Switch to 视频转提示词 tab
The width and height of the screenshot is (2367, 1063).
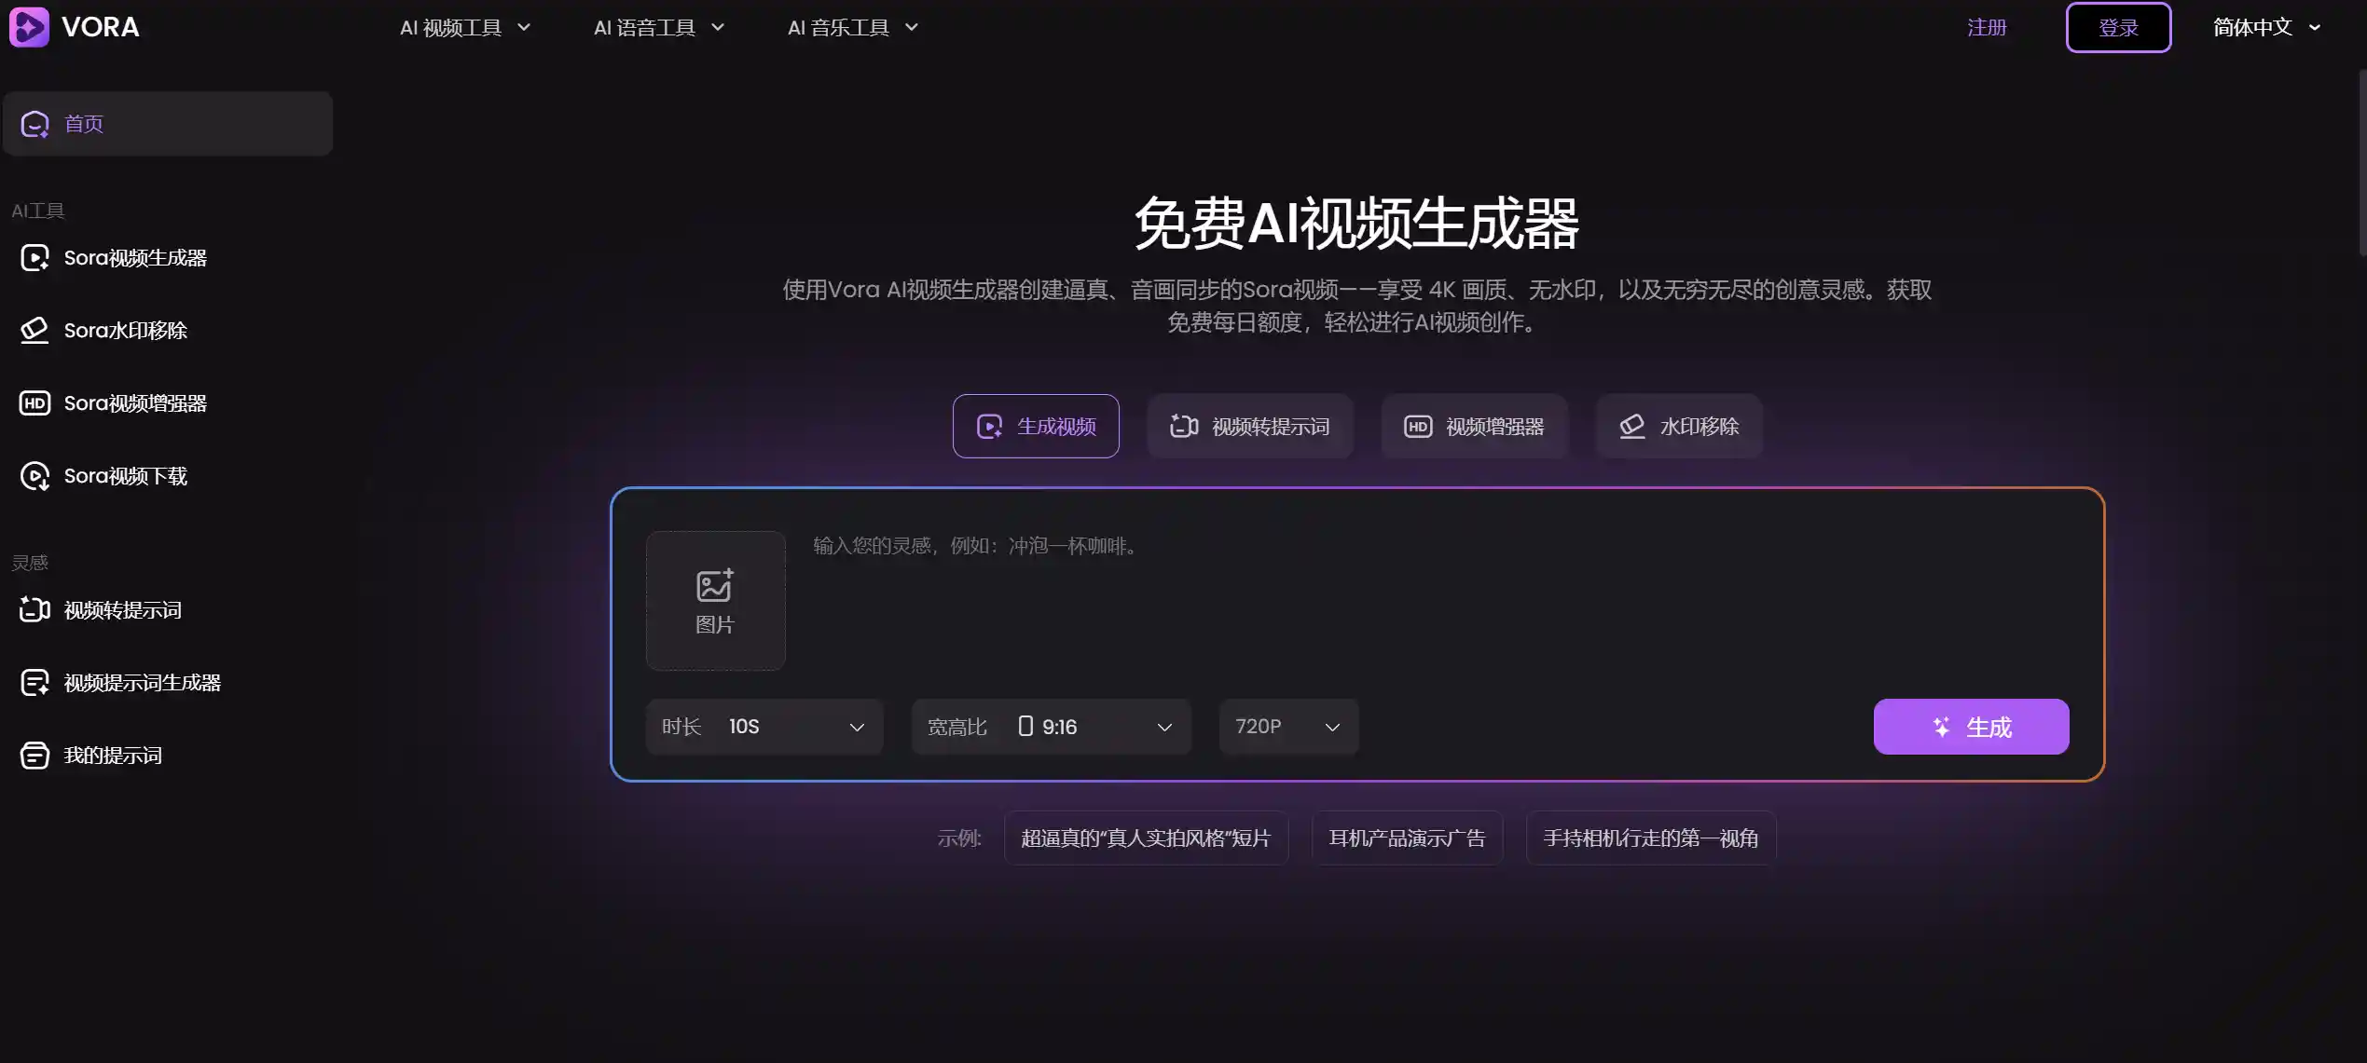1249,427
